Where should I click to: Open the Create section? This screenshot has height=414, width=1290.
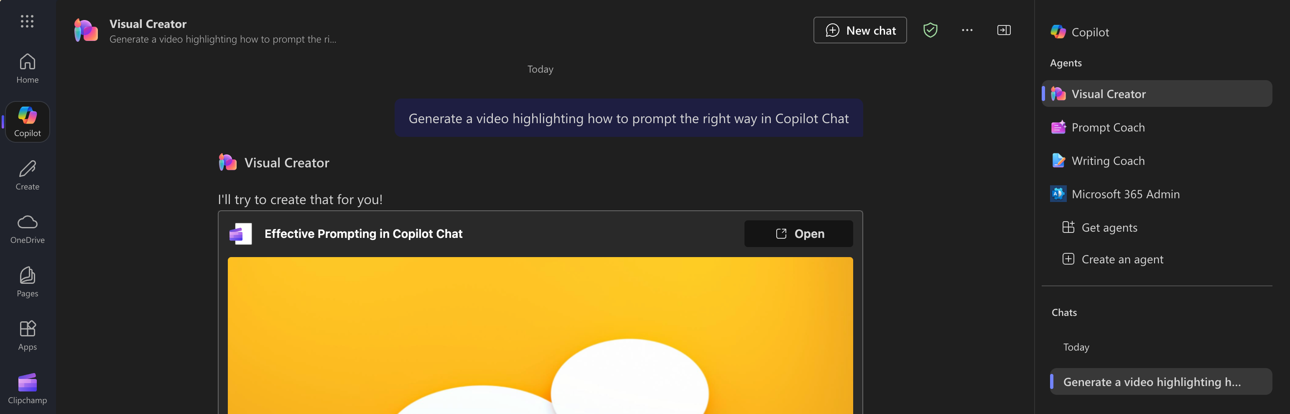coord(27,176)
